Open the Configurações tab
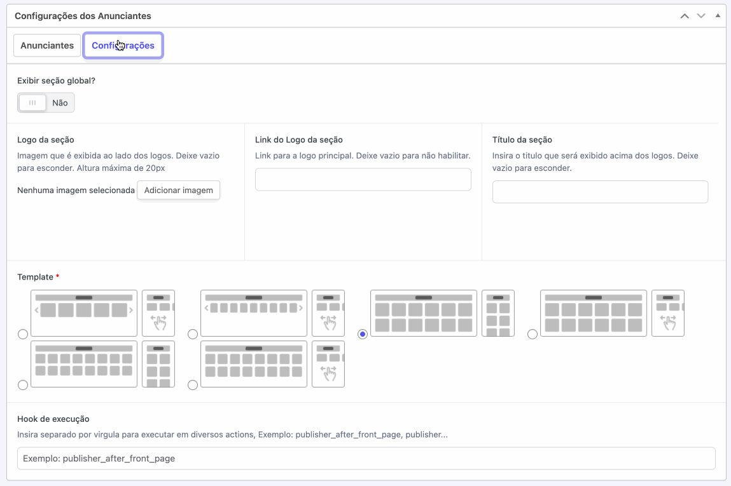 [123, 46]
